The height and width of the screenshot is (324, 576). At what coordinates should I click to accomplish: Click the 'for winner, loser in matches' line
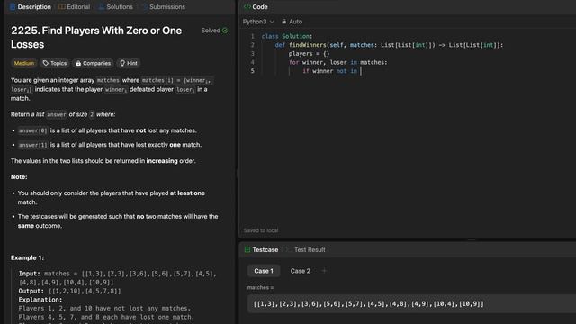[338, 62]
